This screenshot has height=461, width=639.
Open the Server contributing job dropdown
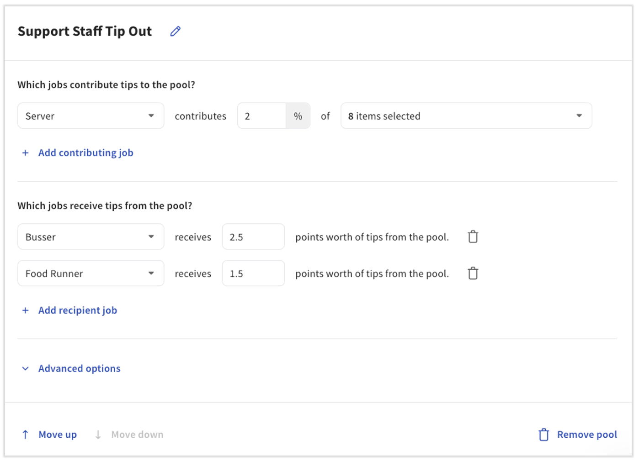point(91,116)
